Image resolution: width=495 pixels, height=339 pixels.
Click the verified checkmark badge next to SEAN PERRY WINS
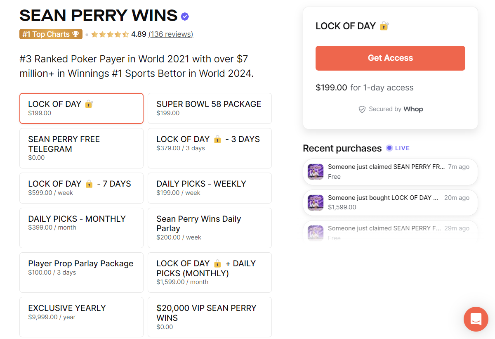[x=184, y=16]
